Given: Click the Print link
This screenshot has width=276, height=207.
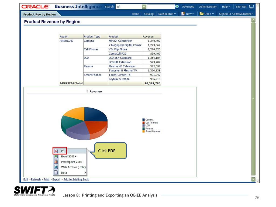Looking at the screenshot, I should (46, 179).
